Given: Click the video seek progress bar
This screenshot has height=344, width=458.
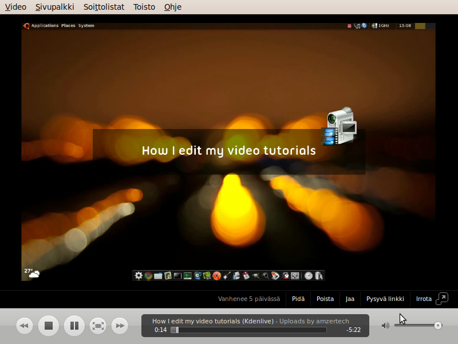Looking at the screenshot, I should 249,330.
